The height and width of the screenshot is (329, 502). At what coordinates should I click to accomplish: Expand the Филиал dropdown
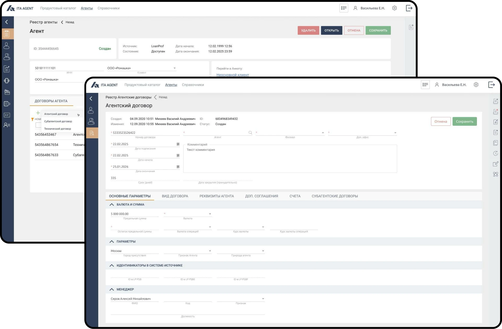coord(290,133)
